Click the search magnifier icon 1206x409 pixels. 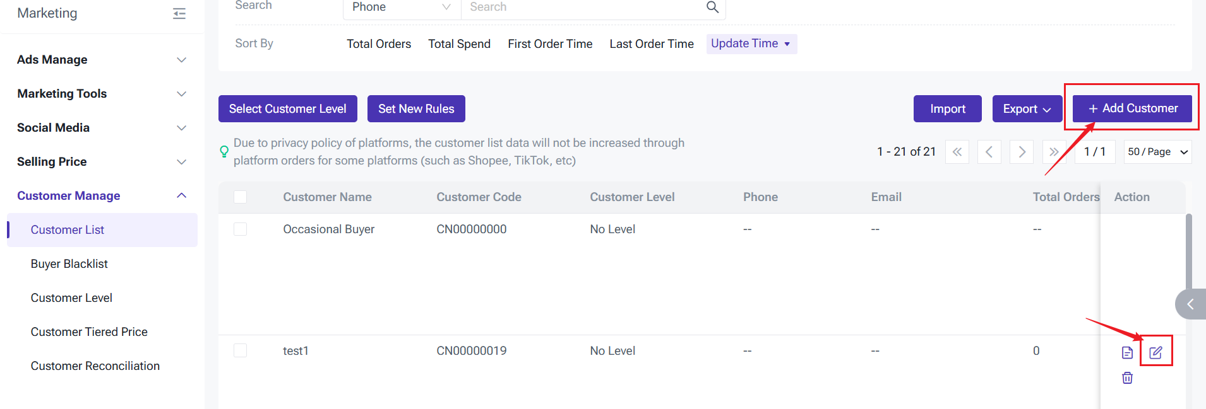pyautogui.click(x=712, y=7)
